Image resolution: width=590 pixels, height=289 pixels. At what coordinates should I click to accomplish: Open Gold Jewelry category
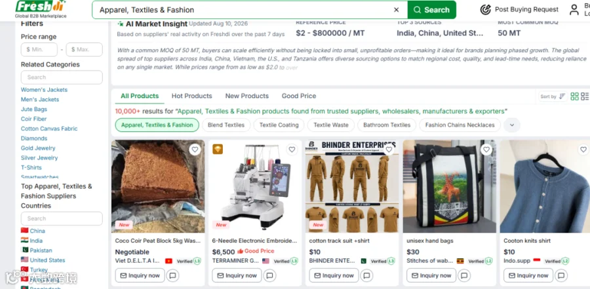[x=38, y=148]
